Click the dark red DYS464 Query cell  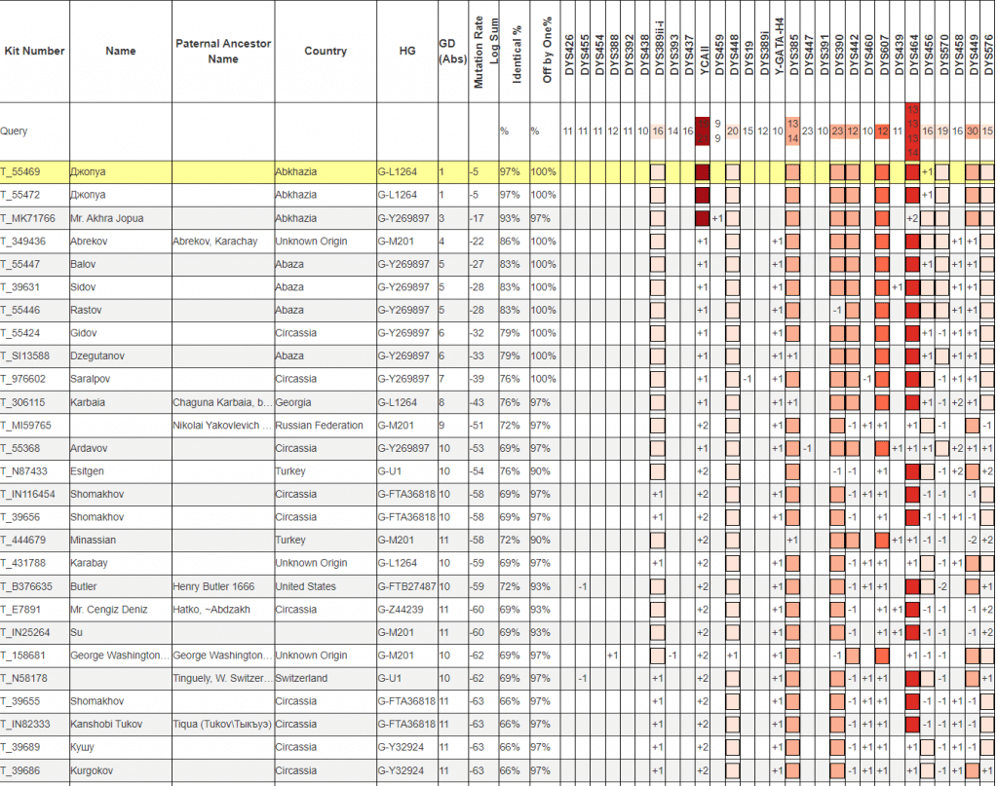pos(913,131)
